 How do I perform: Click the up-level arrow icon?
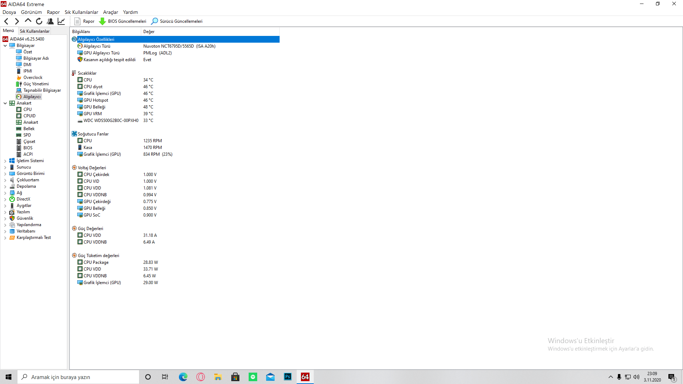point(28,21)
